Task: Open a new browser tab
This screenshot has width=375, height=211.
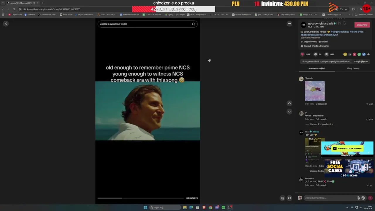Action: point(42,3)
